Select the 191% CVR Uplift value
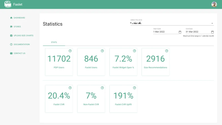This screenshot has width=222, height=125. point(123,96)
